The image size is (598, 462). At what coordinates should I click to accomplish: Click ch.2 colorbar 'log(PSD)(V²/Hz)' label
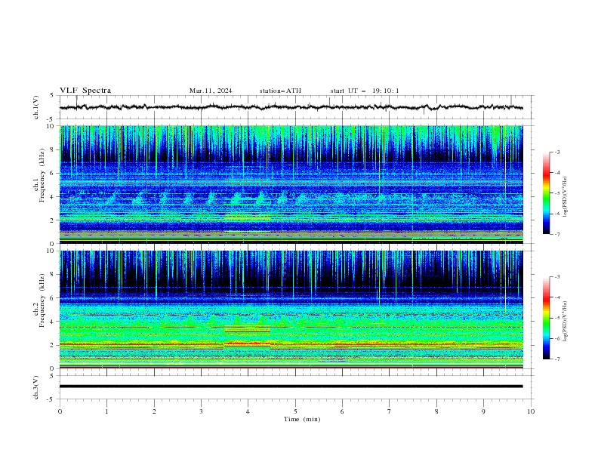[x=566, y=322]
